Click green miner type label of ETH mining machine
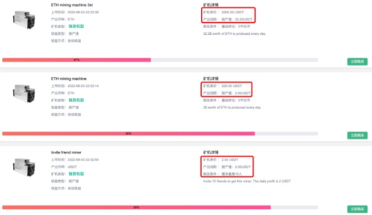Screen dimensions: 372x215 [x=76, y=100]
